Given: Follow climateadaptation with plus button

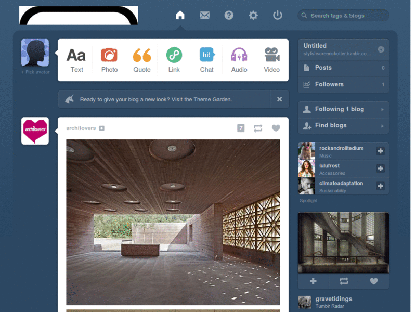Looking at the screenshot, I should [x=381, y=186].
